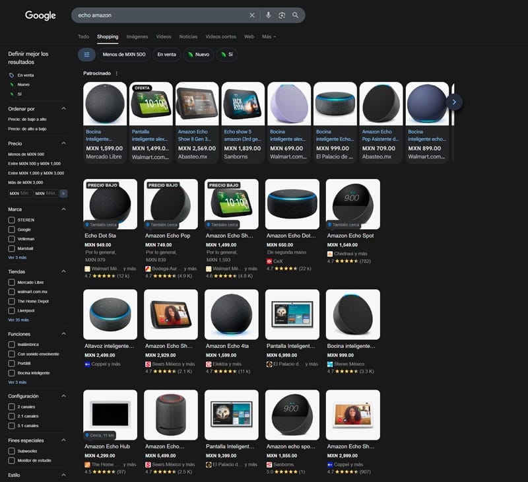Check the The Home Depot store checkbox
The width and height of the screenshot is (528, 482).
[11, 301]
